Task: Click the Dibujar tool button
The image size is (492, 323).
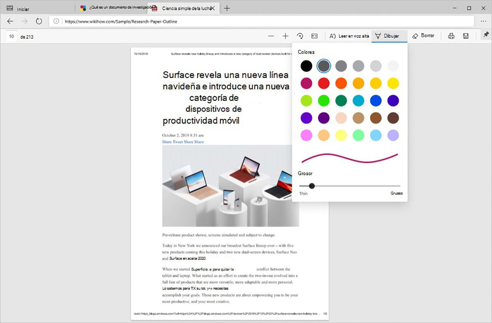Action: point(389,36)
